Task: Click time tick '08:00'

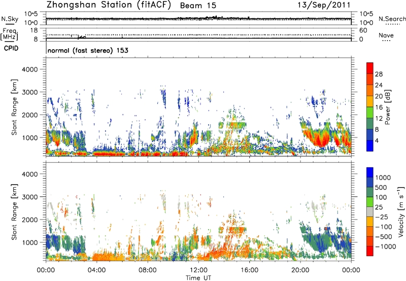Action: pyautogui.click(x=148, y=270)
